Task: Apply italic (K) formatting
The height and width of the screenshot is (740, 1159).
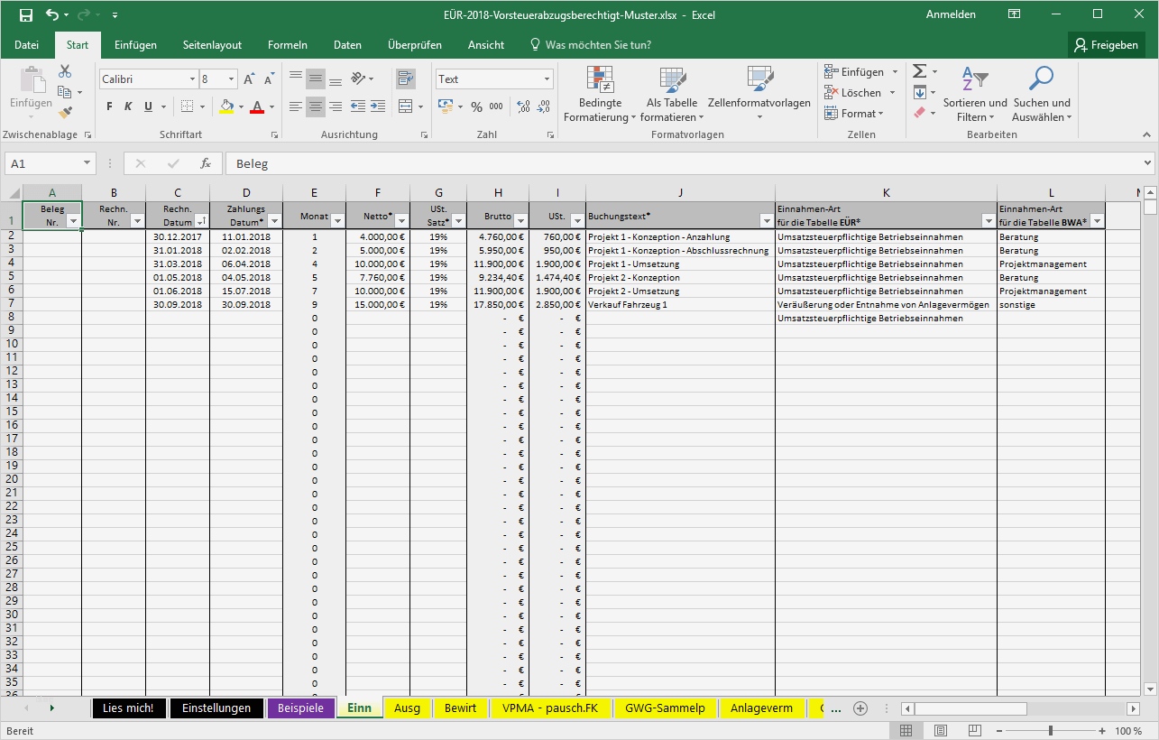Action: coord(126,106)
